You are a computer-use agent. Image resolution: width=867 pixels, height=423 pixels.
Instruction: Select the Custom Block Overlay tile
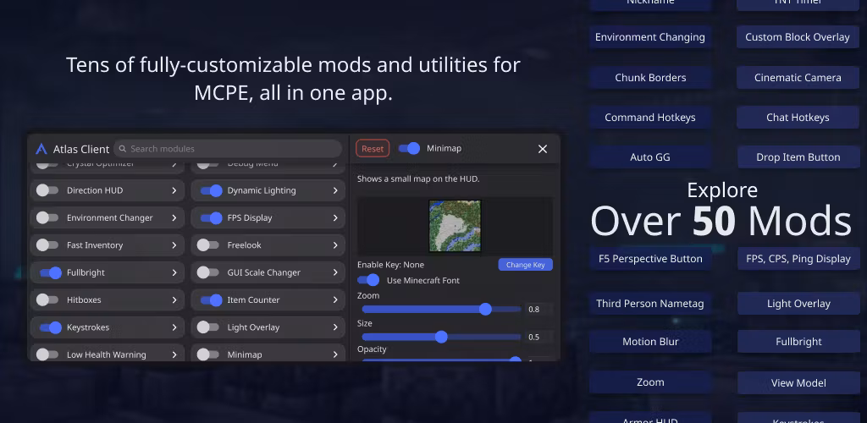pos(798,37)
